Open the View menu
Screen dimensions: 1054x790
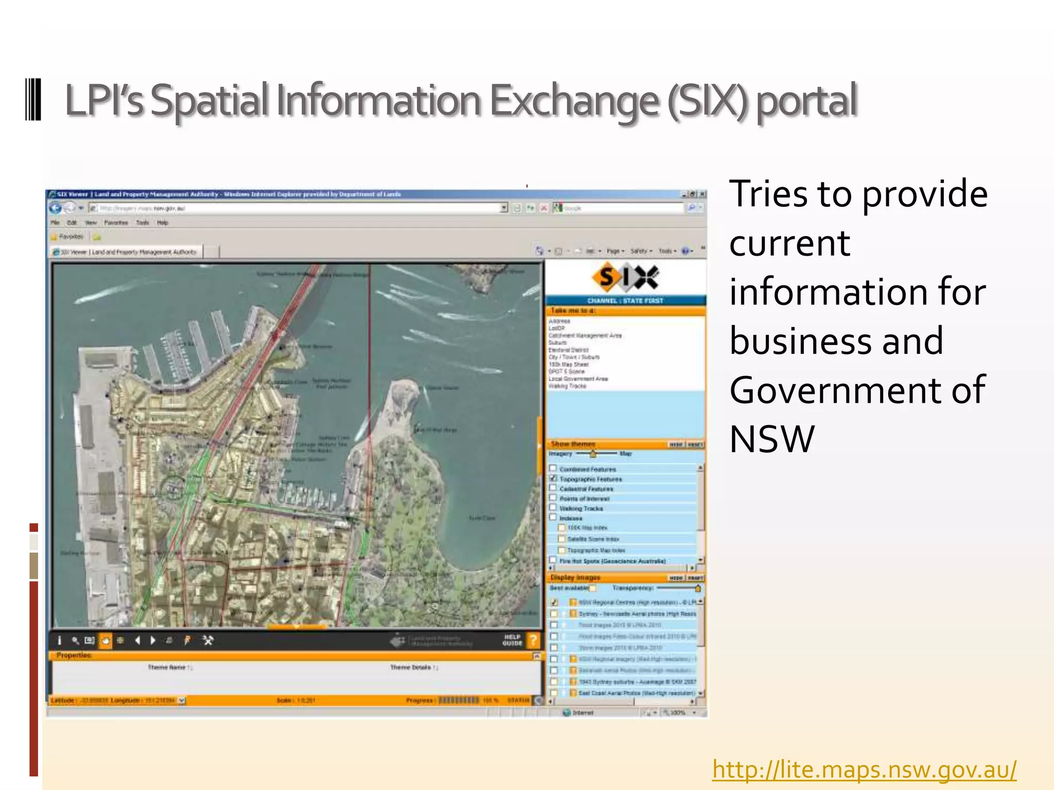91,223
